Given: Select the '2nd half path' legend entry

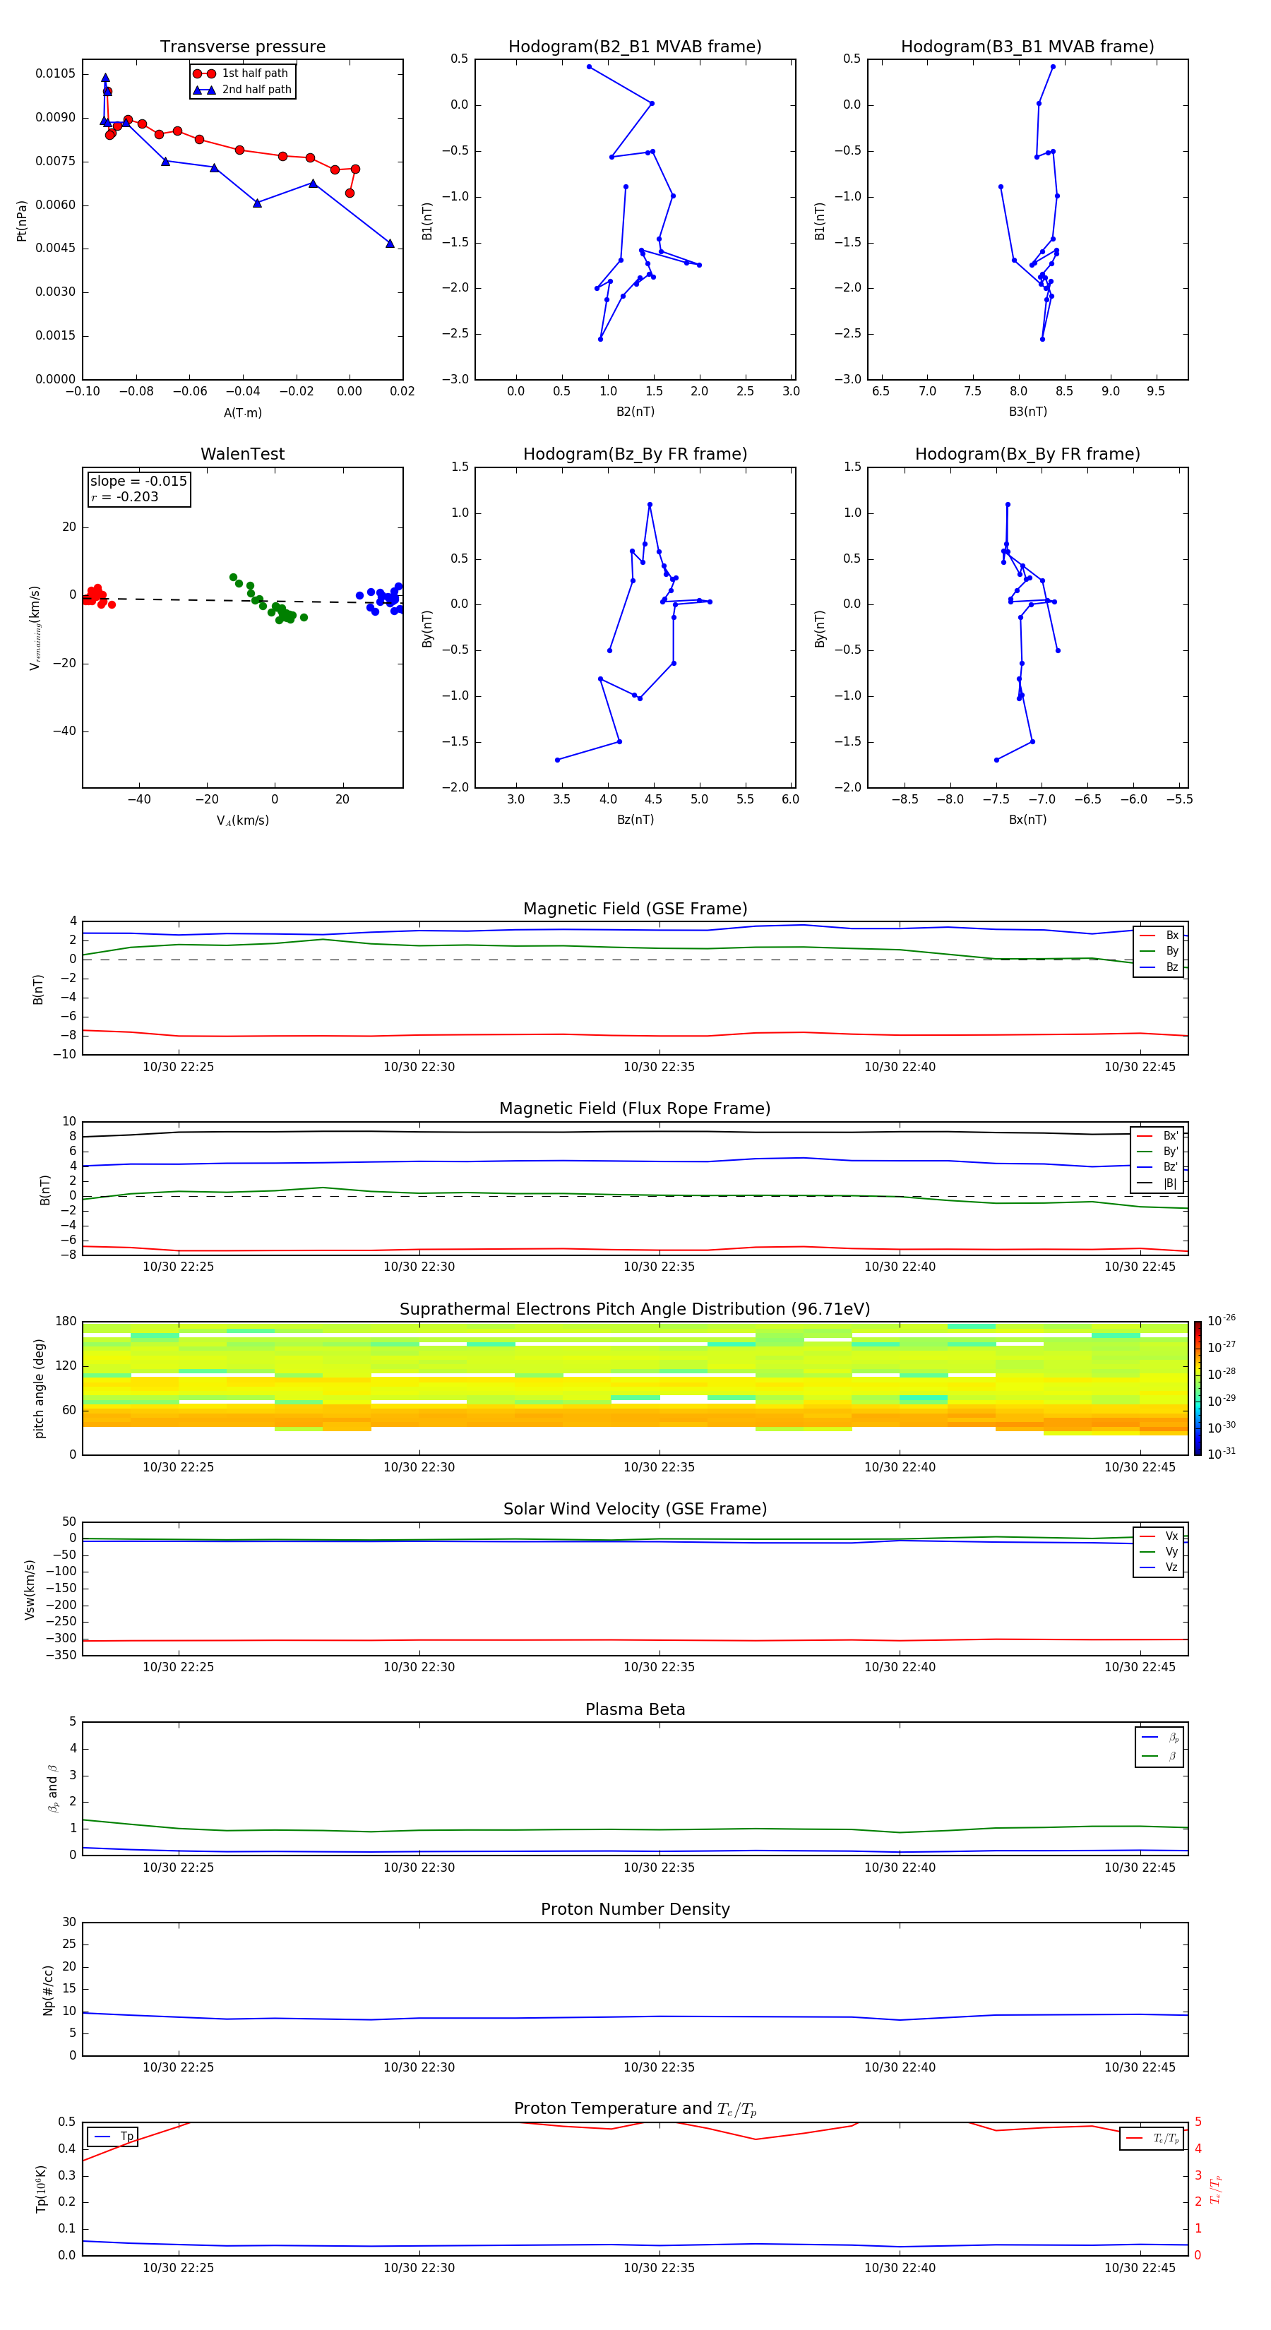Looking at the screenshot, I should [x=242, y=90].
